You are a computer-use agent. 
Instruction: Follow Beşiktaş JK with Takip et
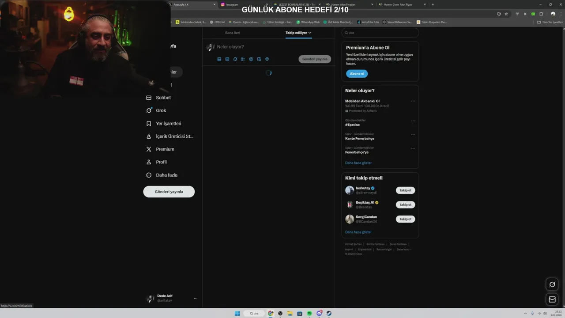click(405, 204)
